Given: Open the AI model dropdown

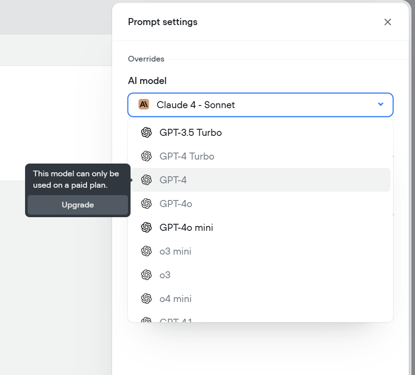Looking at the screenshot, I should tap(260, 105).
